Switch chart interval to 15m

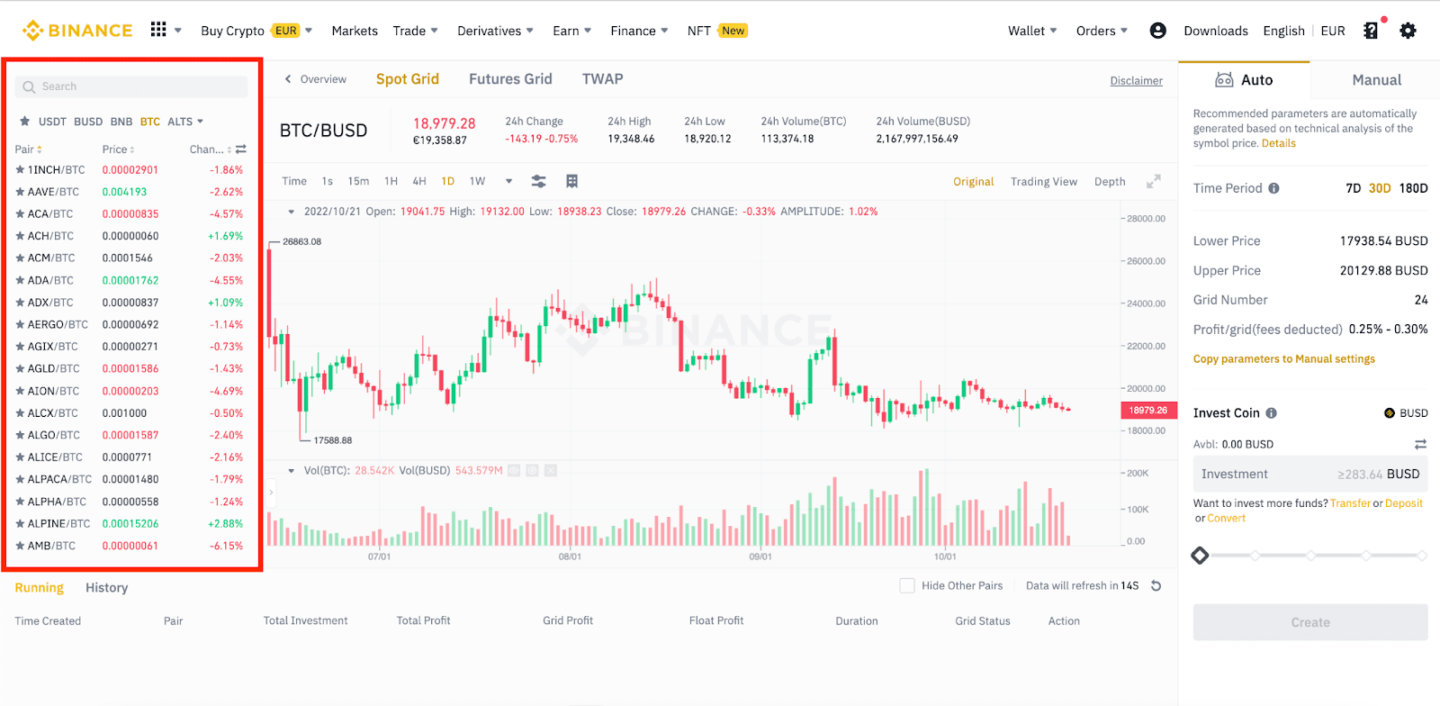click(358, 181)
